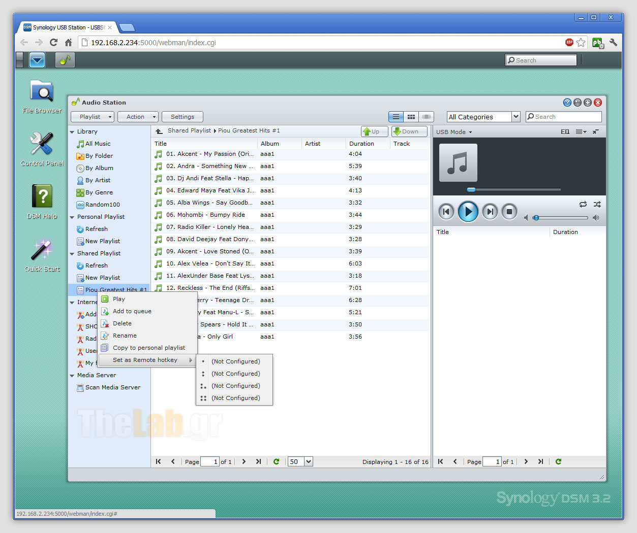Launch the Quick Start wizard icon
The image size is (637, 533).
tap(42, 254)
